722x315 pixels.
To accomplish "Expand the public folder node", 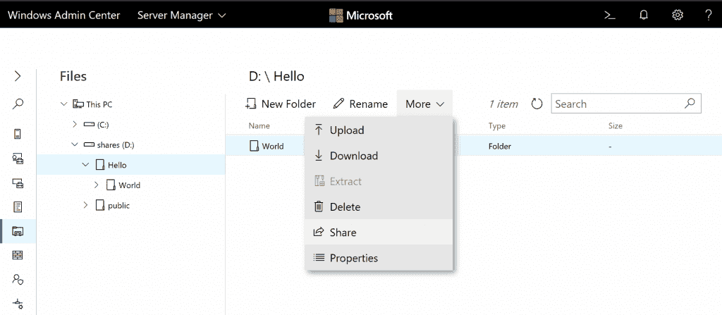I will tap(85, 205).
